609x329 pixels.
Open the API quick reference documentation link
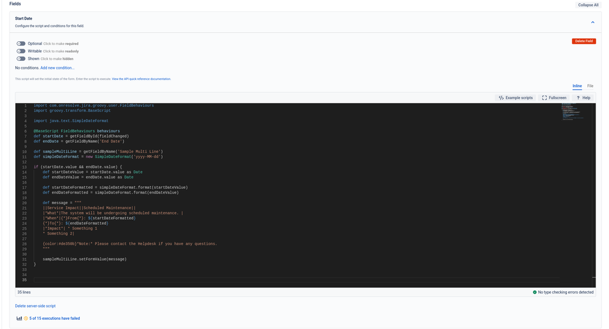coord(141,79)
